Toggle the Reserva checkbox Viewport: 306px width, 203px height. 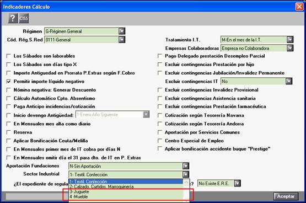click(8, 132)
